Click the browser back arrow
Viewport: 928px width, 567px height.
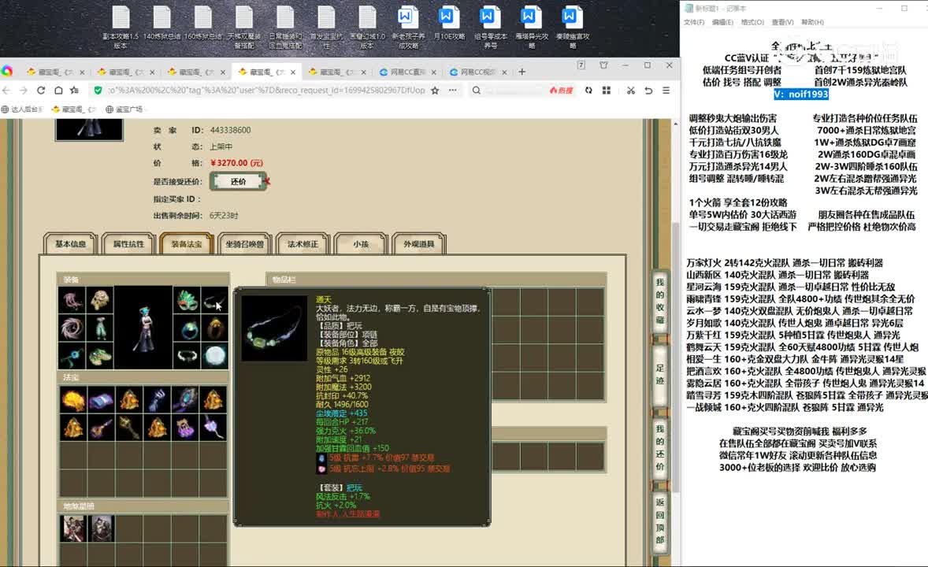[x=6, y=90]
